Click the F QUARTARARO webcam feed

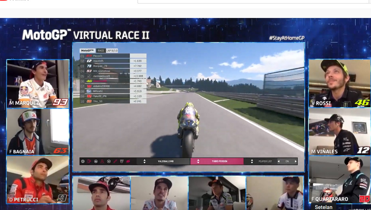(339, 179)
